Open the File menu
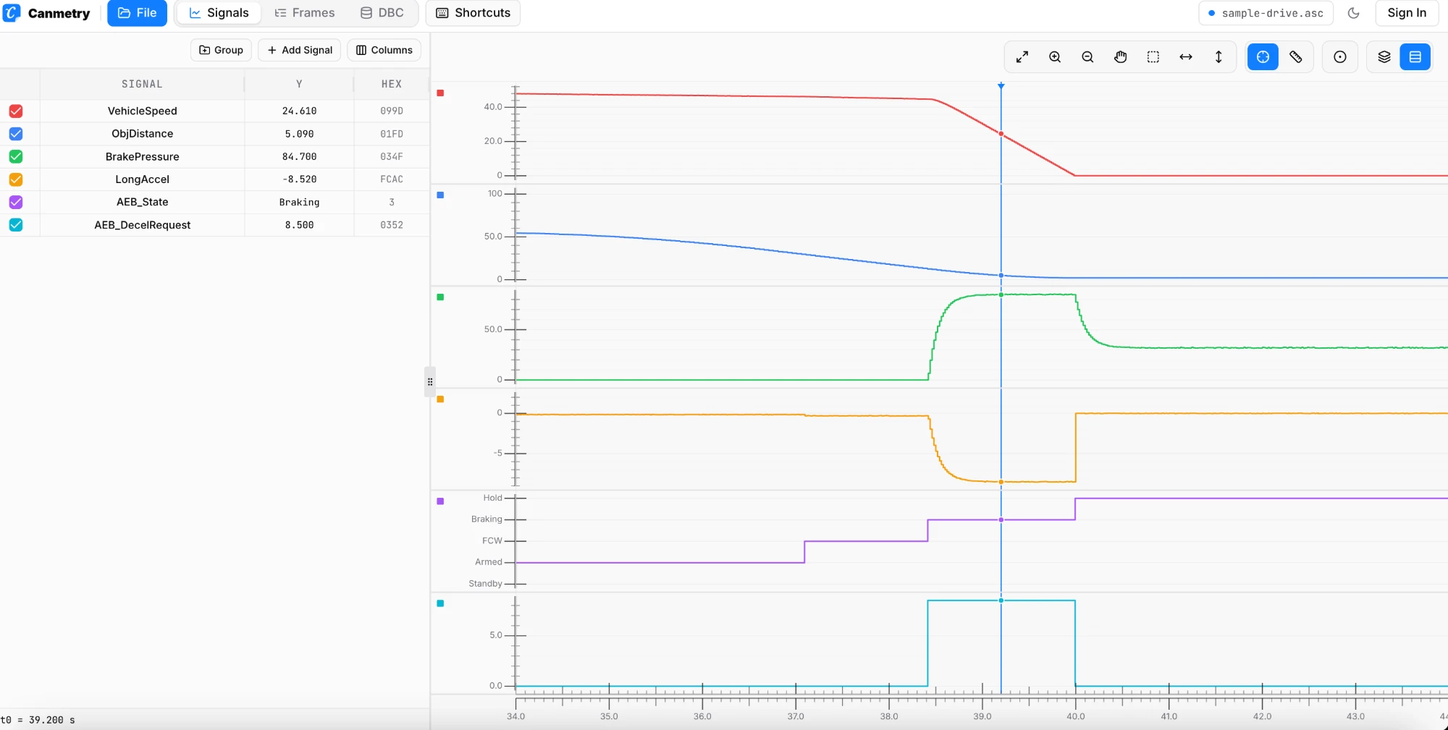 [137, 13]
